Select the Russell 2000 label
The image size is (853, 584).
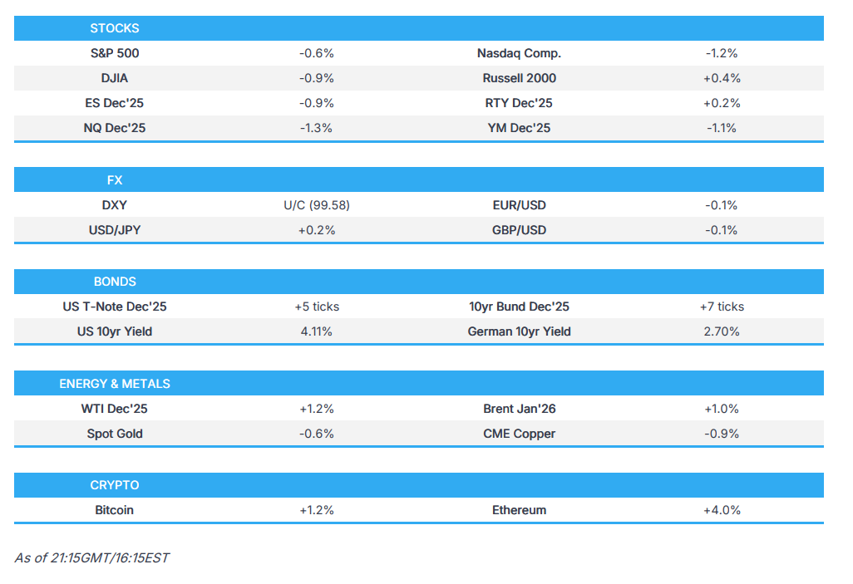click(519, 78)
